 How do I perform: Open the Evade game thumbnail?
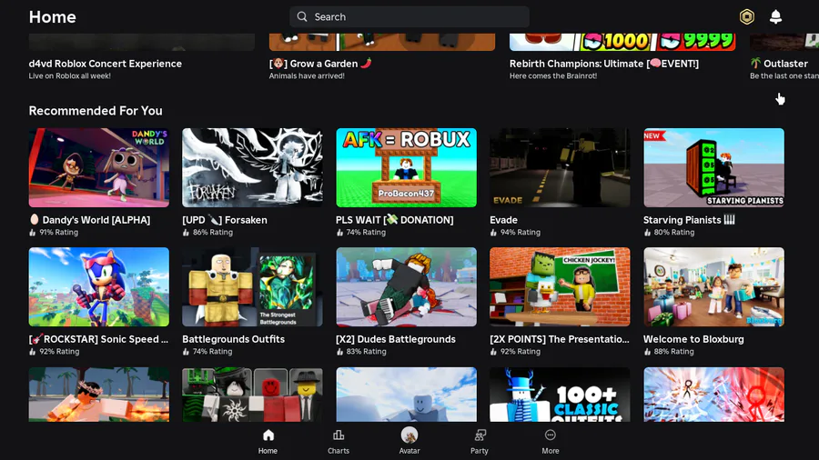pos(560,167)
